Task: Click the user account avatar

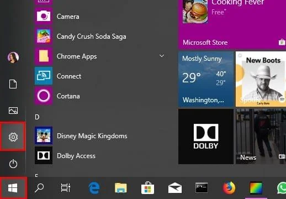Action: click(x=13, y=57)
